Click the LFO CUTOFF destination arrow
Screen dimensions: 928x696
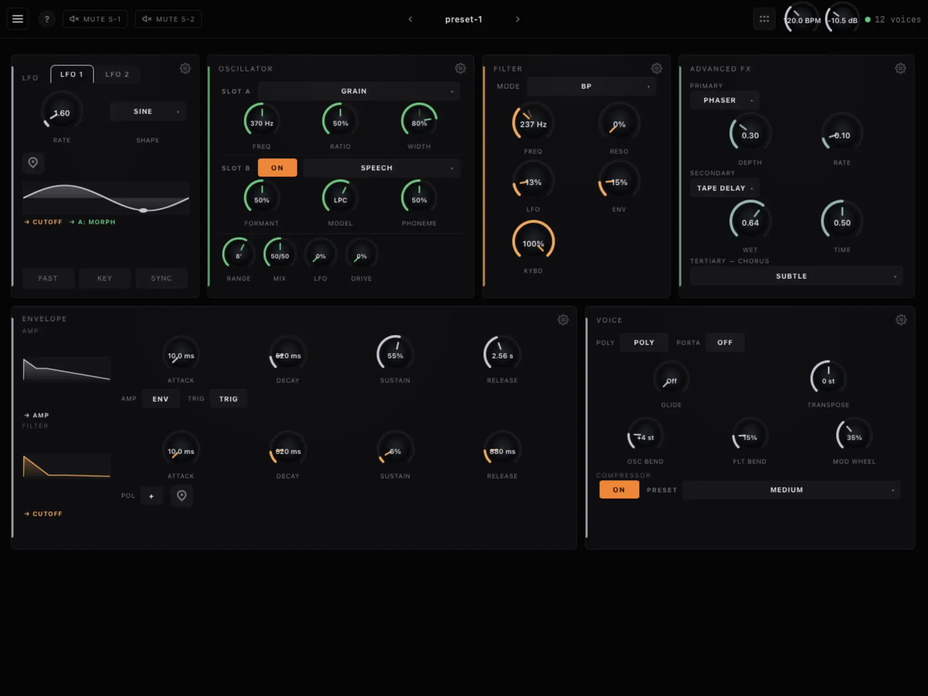(43, 222)
